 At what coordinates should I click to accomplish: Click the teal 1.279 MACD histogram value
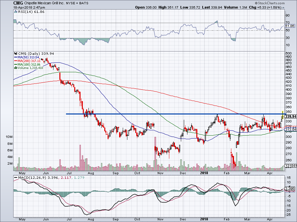[x=79, y=178]
